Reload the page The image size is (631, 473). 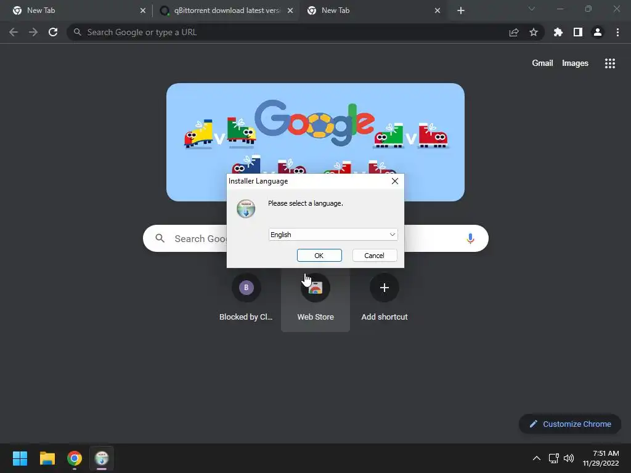[x=53, y=32]
